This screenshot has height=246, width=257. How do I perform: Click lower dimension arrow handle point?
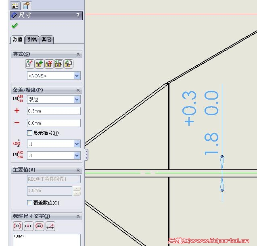click(x=222, y=190)
